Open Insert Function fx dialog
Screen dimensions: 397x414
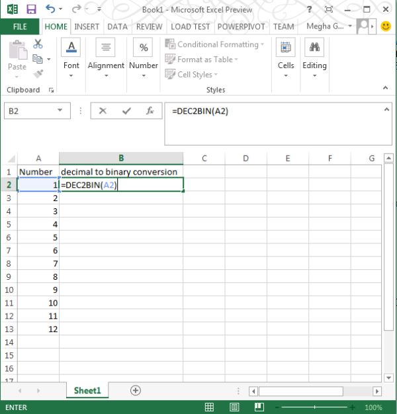coord(150,110)
